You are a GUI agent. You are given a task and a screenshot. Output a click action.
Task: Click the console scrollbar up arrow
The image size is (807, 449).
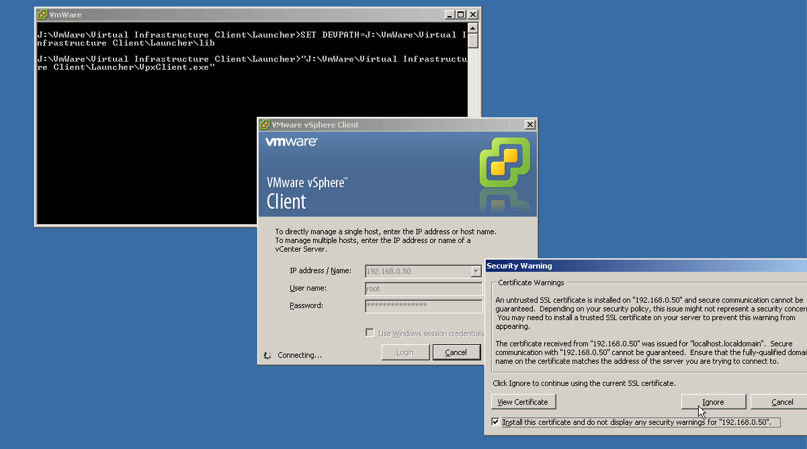[x=473, y=28]
